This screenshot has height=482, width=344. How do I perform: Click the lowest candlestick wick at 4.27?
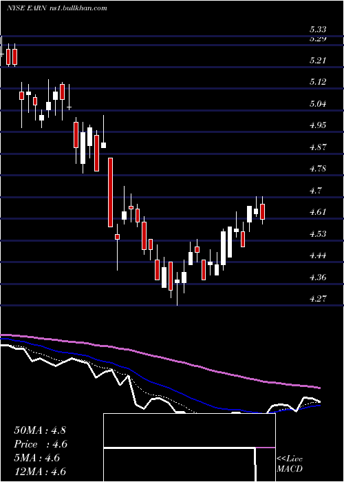178,289
